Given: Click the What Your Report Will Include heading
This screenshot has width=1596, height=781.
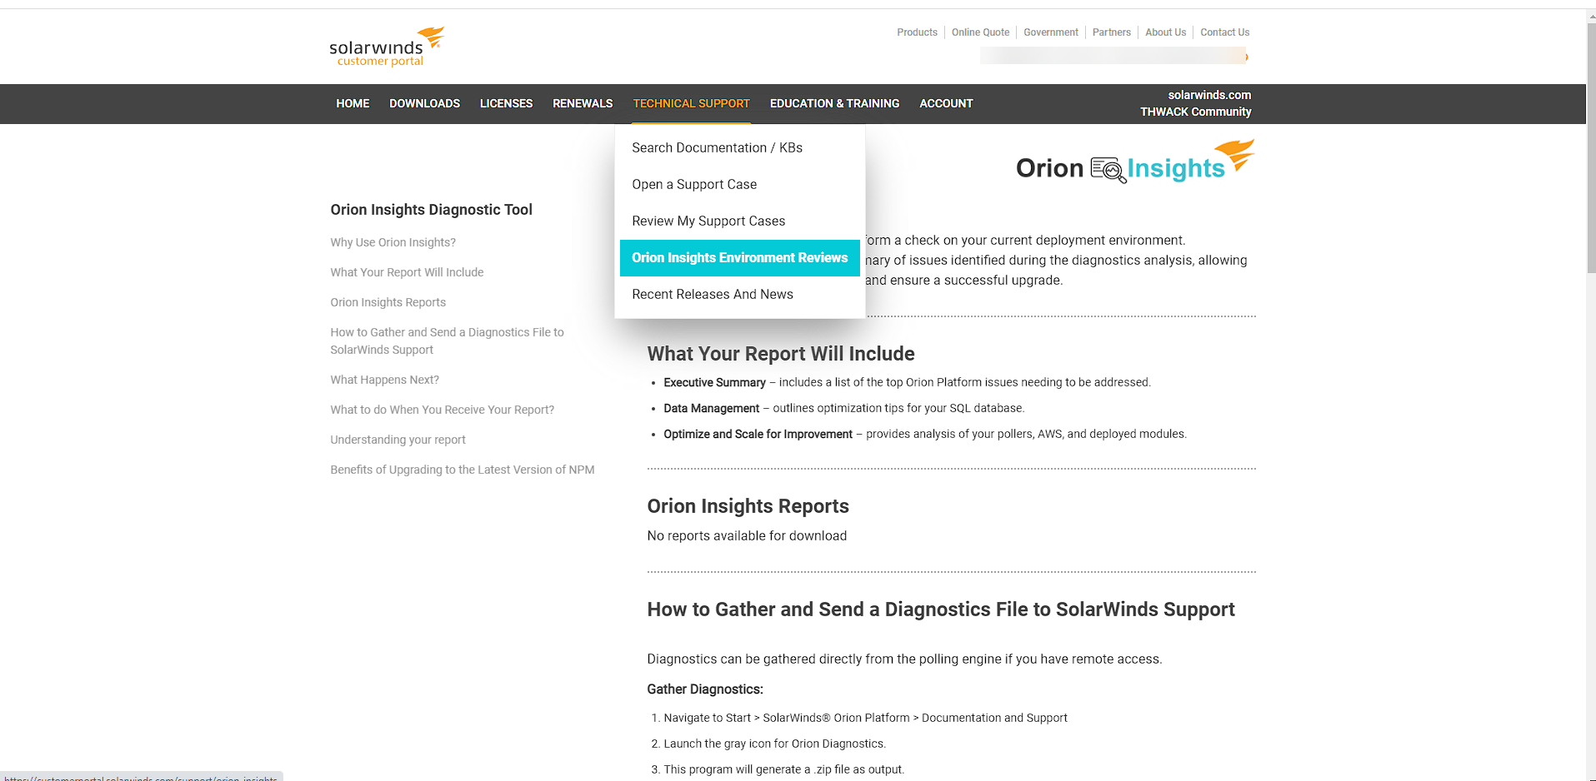Looking at the screenshot, I should coord(781,354).
